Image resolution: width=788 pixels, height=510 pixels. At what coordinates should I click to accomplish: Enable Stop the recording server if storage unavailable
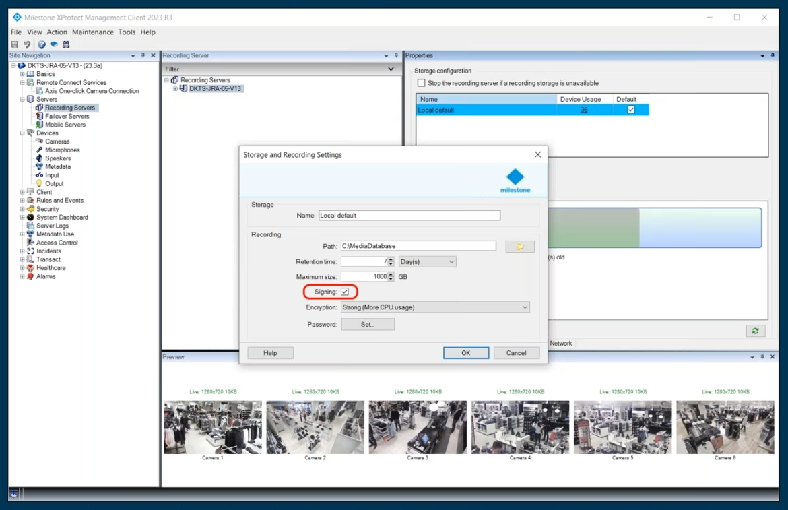422,83
